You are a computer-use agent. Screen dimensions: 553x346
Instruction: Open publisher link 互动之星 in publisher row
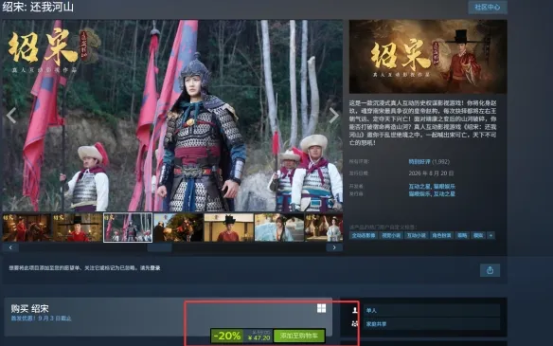click(445, 193)
